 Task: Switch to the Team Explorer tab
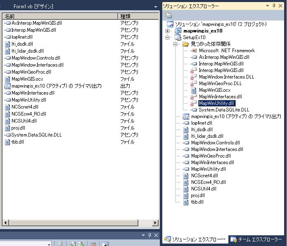(257, 239)
